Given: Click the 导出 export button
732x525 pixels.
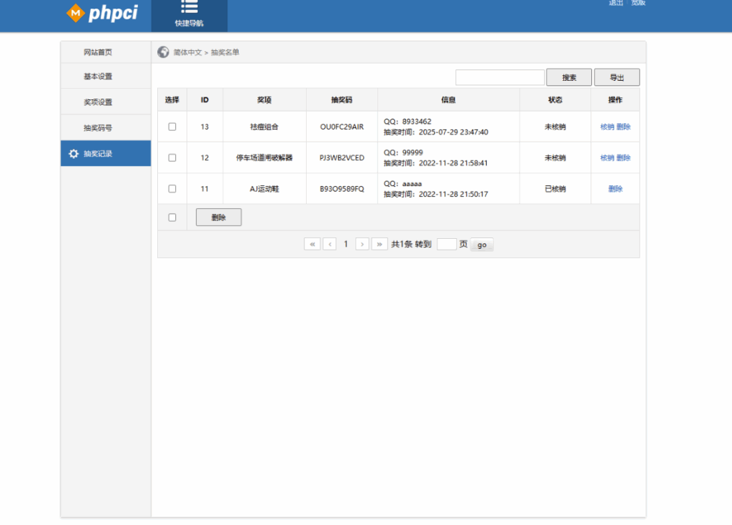Looking at the screenshot, I should click(x=617, y=77).
